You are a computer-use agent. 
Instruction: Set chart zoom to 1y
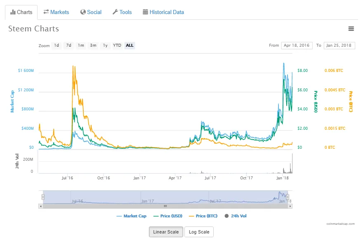pyautogui.click(x=105, y=45)
